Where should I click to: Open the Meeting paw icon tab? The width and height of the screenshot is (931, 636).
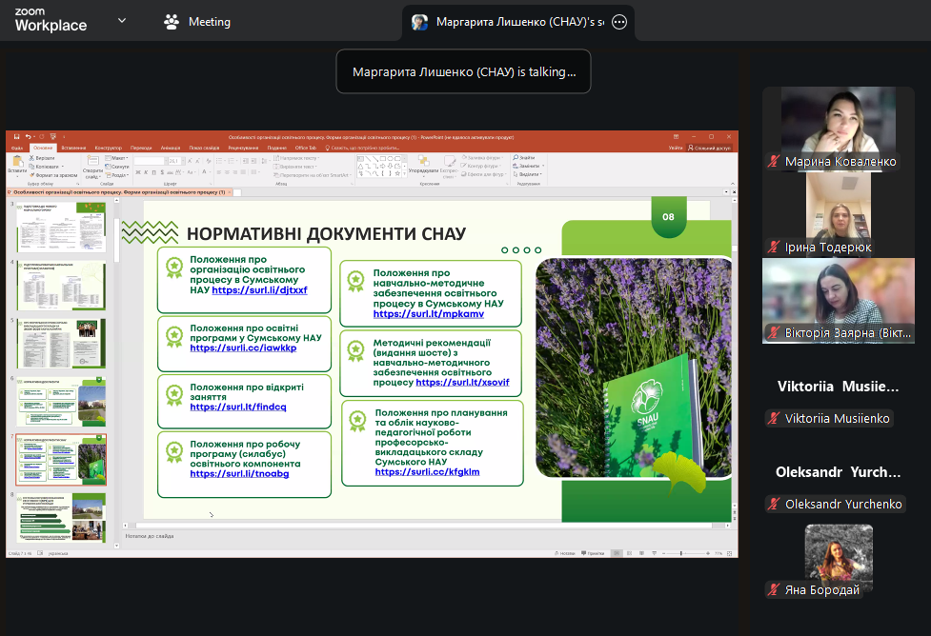coord(172,21)
